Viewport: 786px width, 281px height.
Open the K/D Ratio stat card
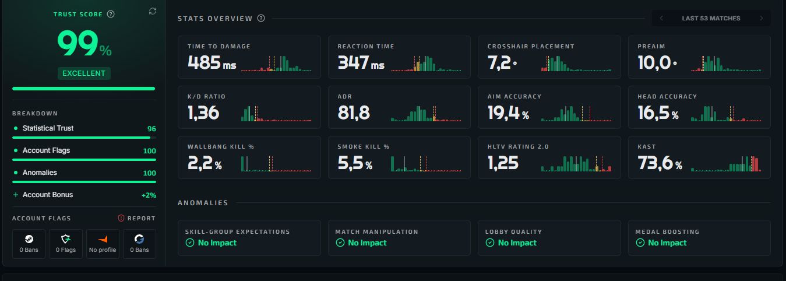(x=249, y=107)
